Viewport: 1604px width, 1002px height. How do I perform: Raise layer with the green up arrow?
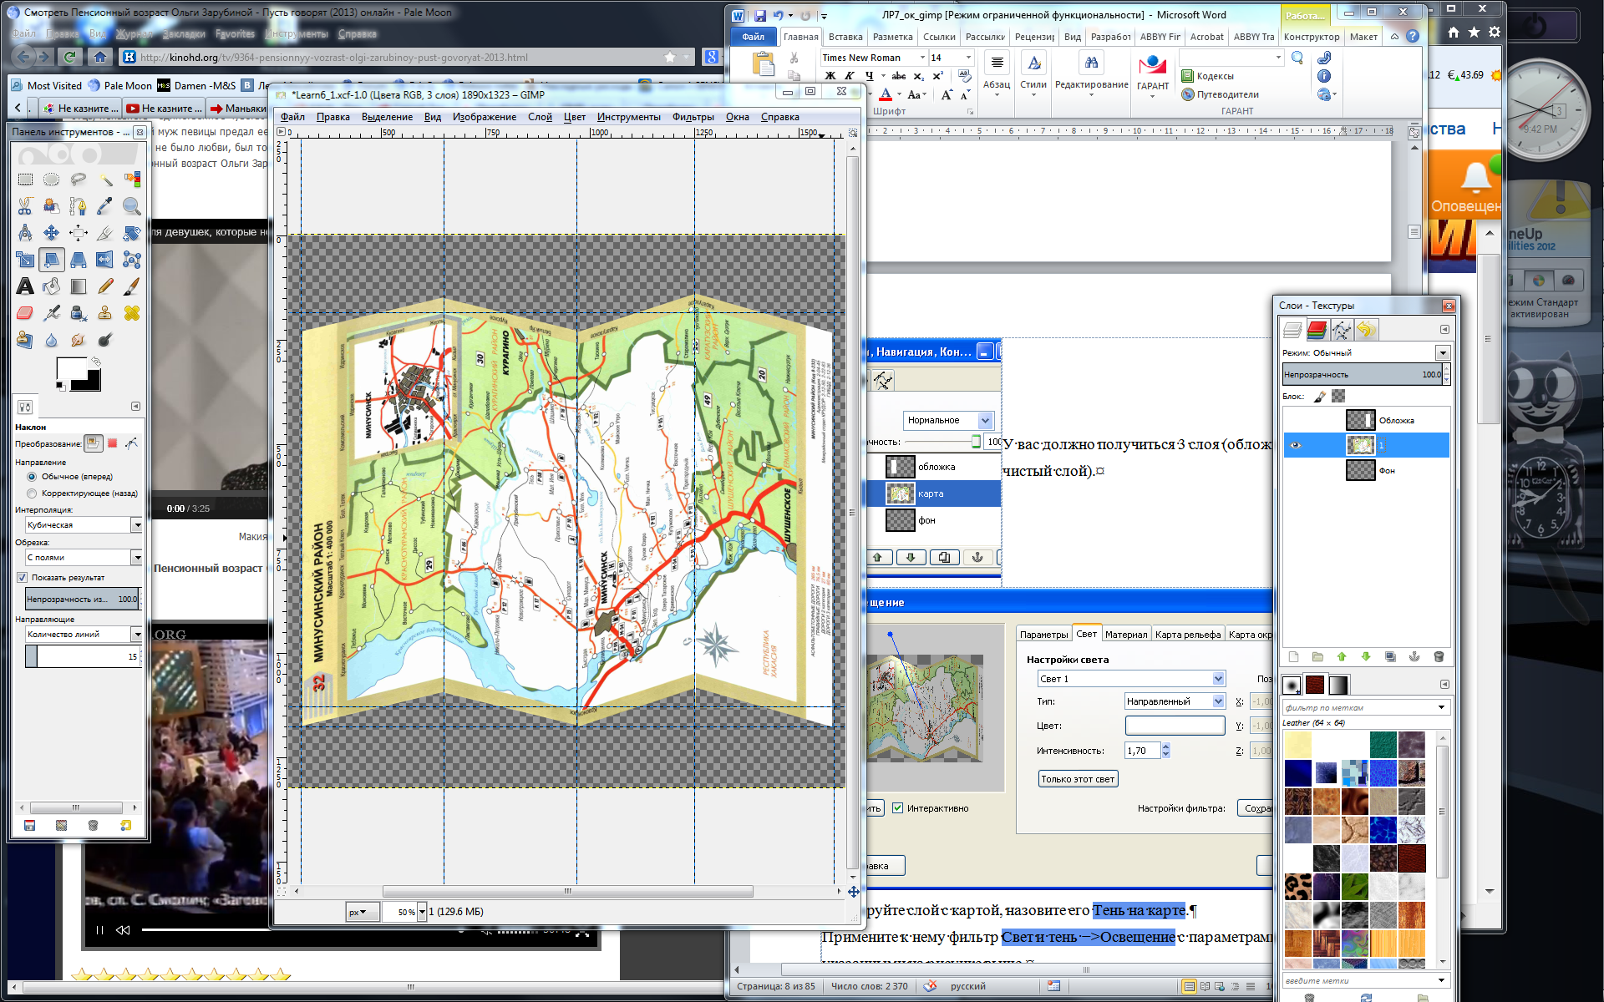[1342, 657]
